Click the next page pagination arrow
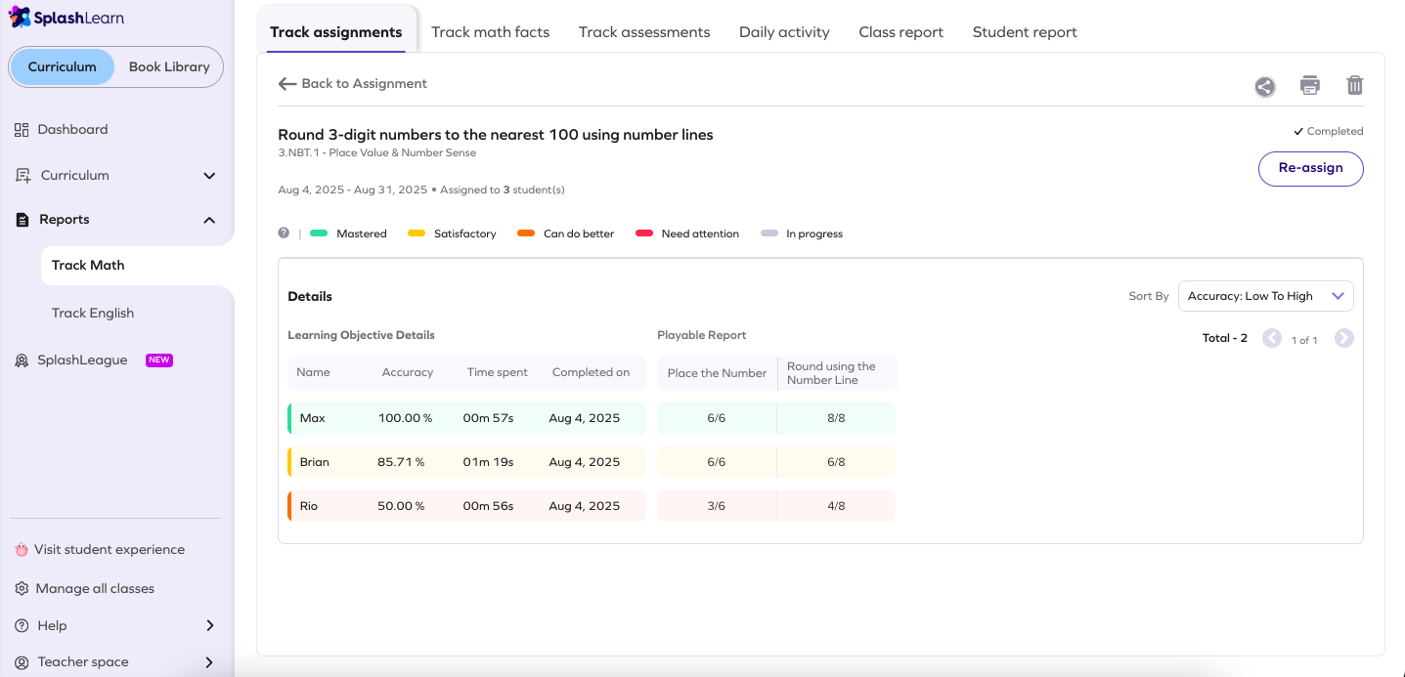 coord(1343,337)
